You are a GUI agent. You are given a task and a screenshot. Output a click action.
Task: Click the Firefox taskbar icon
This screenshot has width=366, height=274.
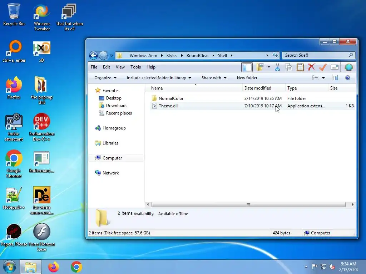pos(54,267)
